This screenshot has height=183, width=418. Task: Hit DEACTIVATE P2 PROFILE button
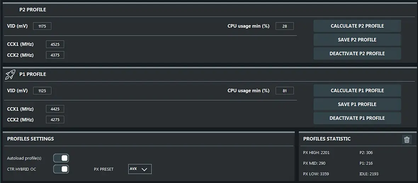(x=357, y=53)
